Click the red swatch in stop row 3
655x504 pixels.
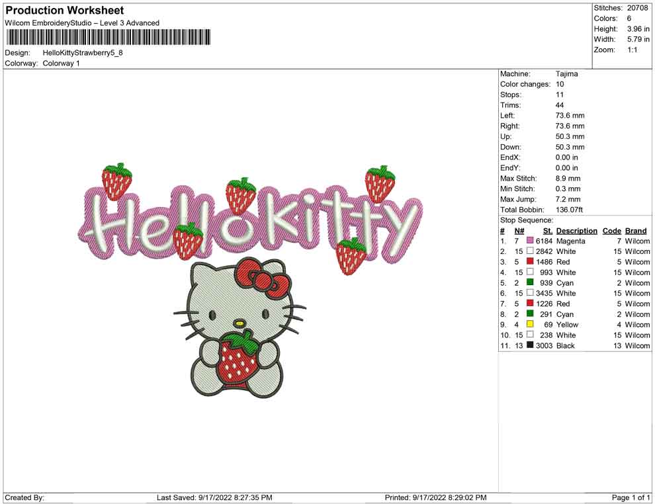point(530,261)
